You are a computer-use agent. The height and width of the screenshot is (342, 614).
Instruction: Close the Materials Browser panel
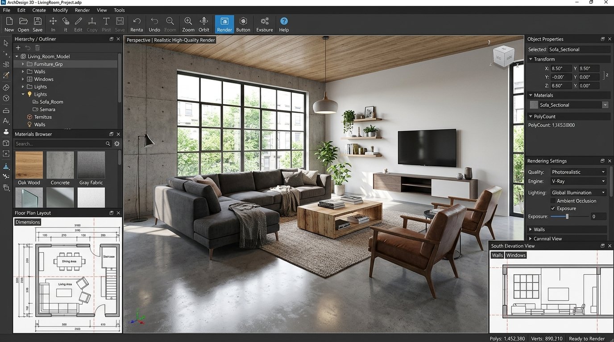pos(118,134)
